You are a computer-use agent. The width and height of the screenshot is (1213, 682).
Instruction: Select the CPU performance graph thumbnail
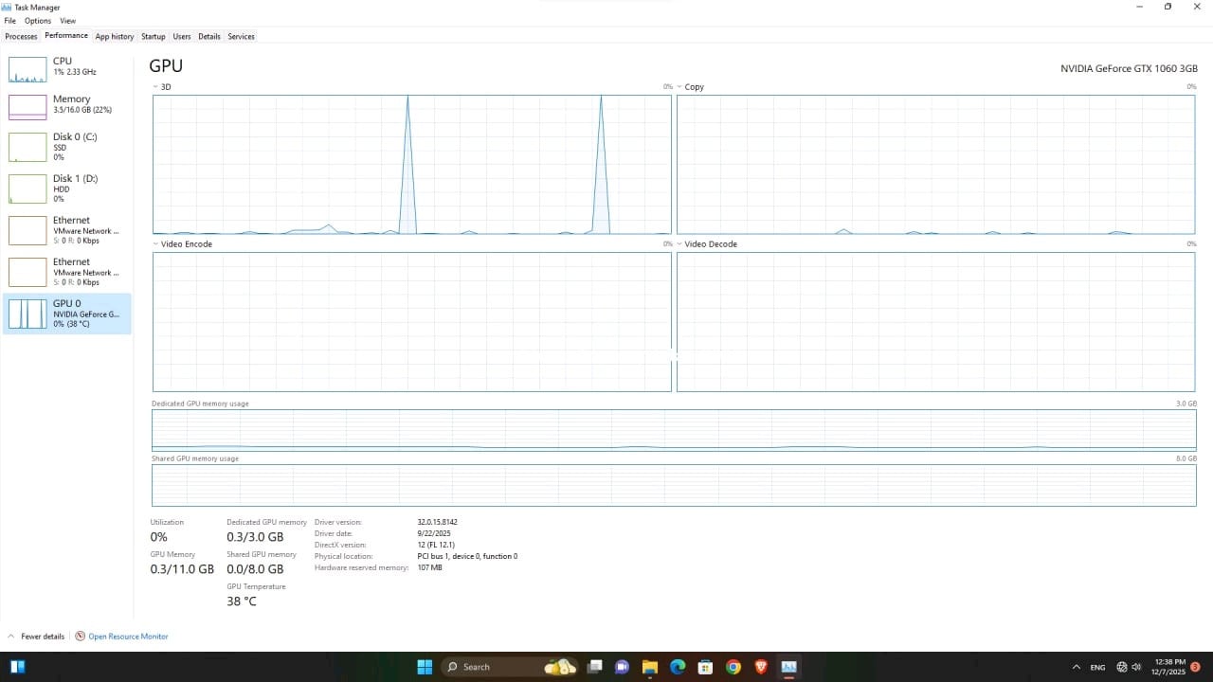[x=27, y=70]
